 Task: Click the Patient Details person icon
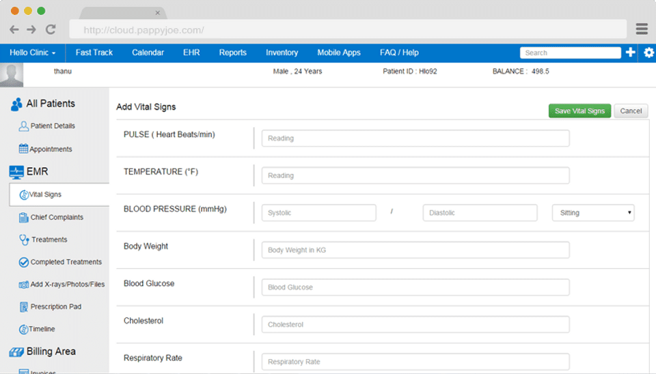click(23, 126)
